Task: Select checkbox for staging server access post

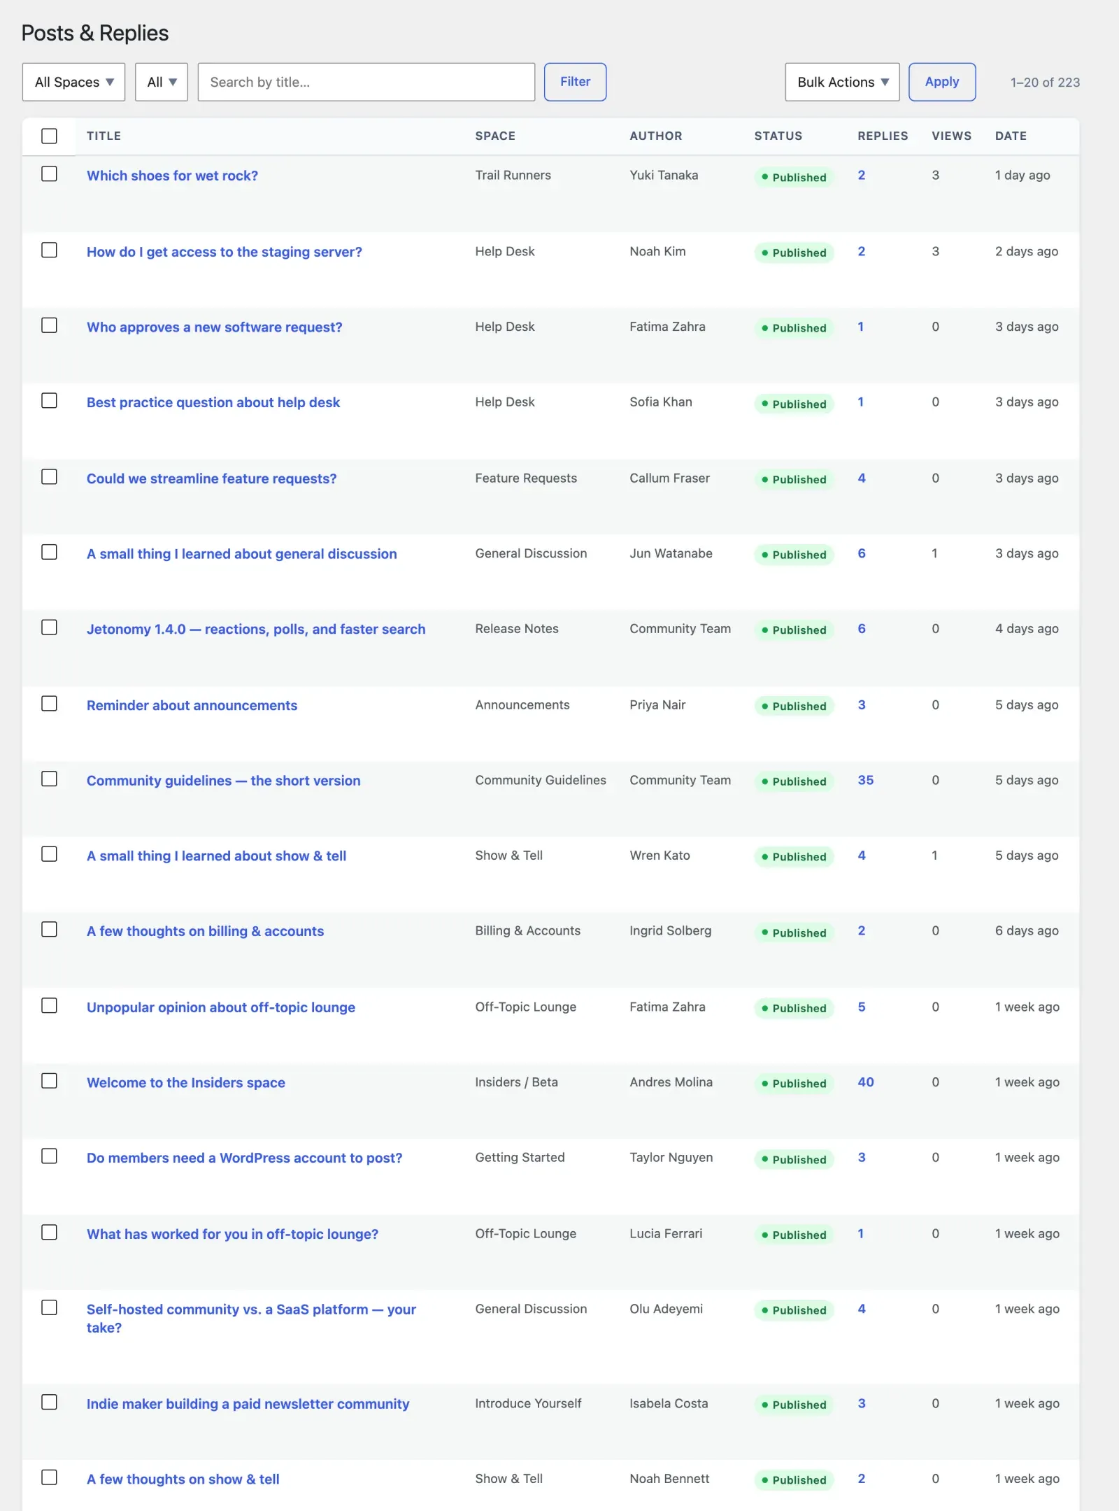Action: [49, 250]
